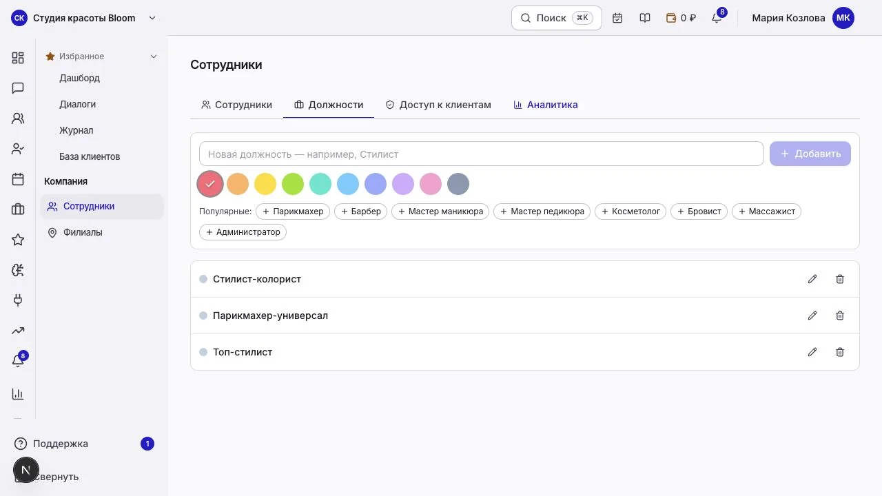The height and width of the screenshot is (496, 882).
Task: Select the teal color swatch
Action: coord(320,184)
